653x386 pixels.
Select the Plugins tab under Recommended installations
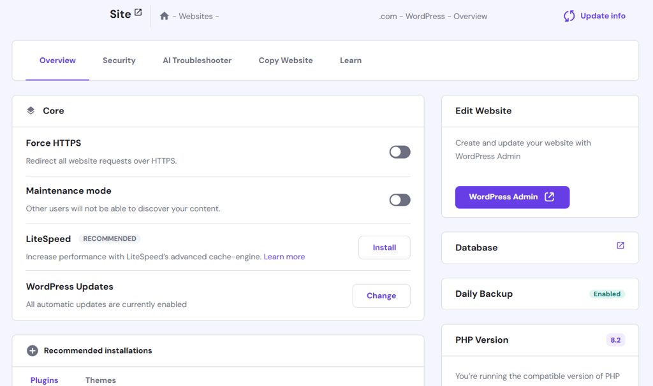[44, 380]
